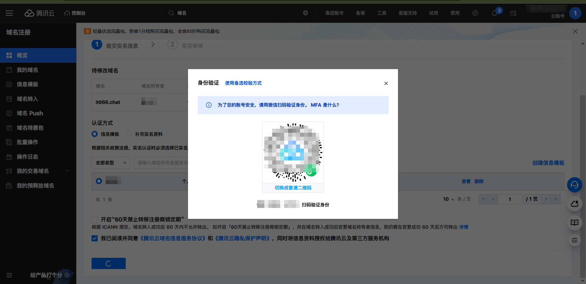This screenshot has height=284, width=586.
Task: Click the 域名特惠包 sidebar icon
Action: click(x=9, y=128)
